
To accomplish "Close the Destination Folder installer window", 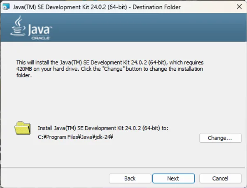I will 239,7.
